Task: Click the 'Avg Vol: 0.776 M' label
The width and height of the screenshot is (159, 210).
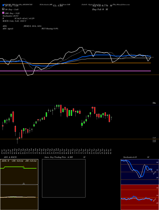Action: pyautogui.click(x=102, y=6)
